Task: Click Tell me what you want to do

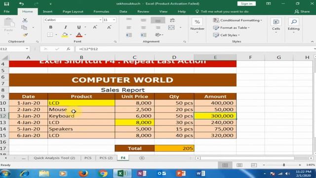Action: pos(222,11)
